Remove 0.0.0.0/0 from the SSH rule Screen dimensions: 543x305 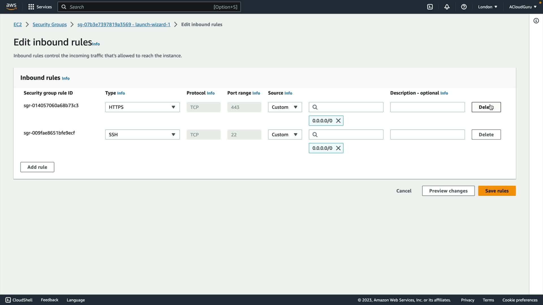click(x=338, y=148)
